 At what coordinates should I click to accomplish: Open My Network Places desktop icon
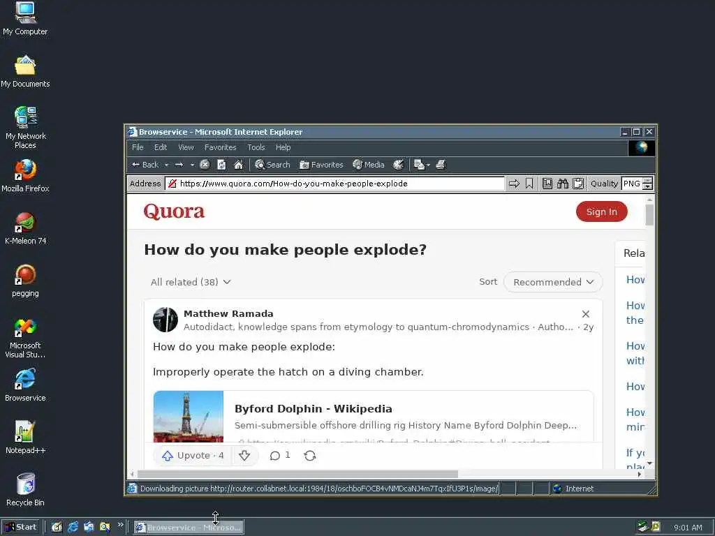click(25, 128)
